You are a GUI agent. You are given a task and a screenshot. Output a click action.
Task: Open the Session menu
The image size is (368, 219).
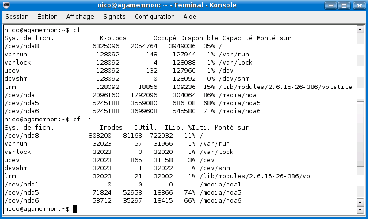[x=17, y=16]
